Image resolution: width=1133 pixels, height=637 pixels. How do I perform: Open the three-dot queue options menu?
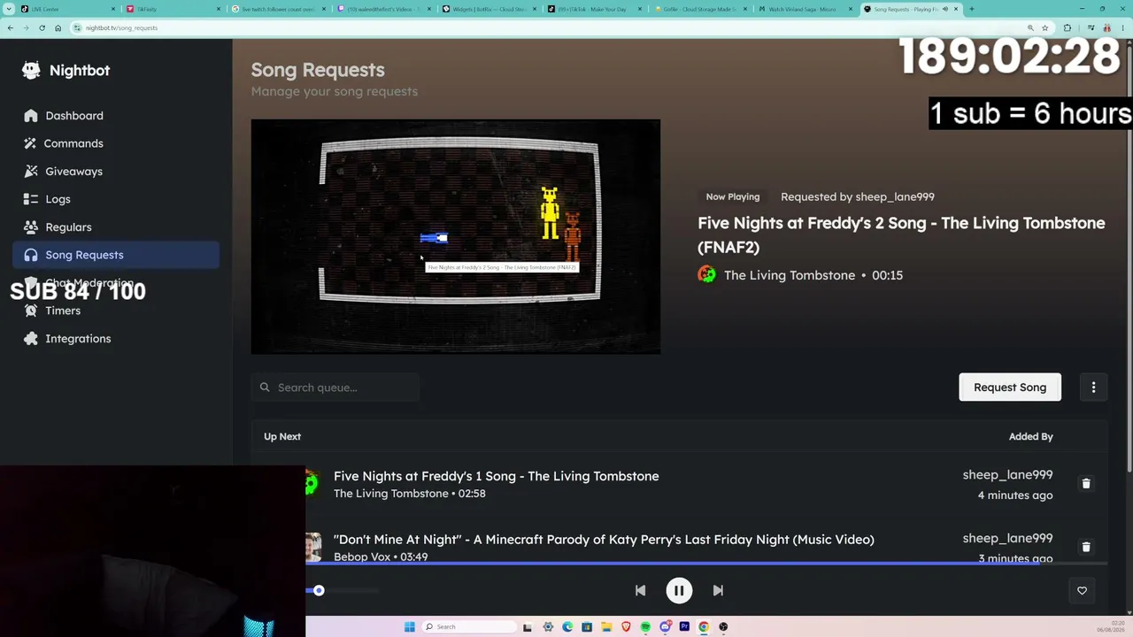click(x=1093, y=388)
